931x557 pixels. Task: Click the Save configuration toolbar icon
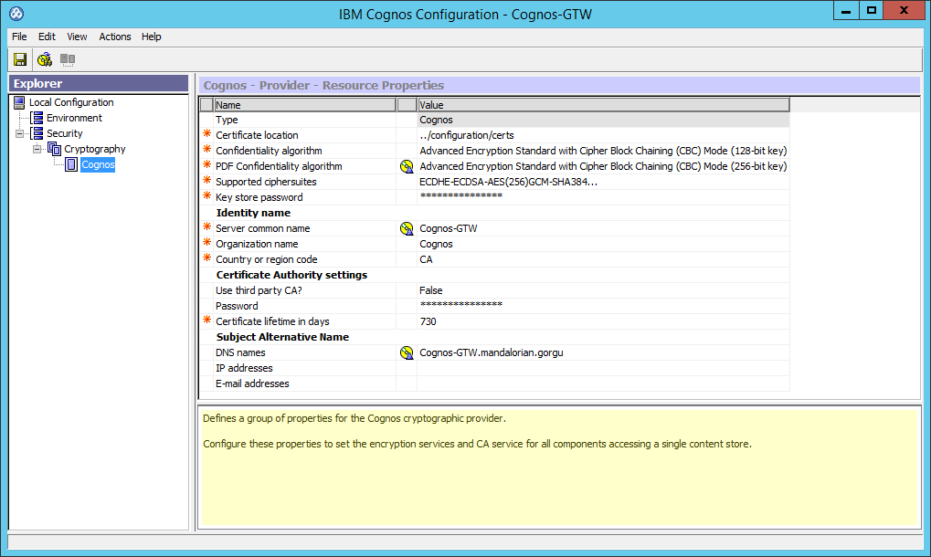click(20, 59)
